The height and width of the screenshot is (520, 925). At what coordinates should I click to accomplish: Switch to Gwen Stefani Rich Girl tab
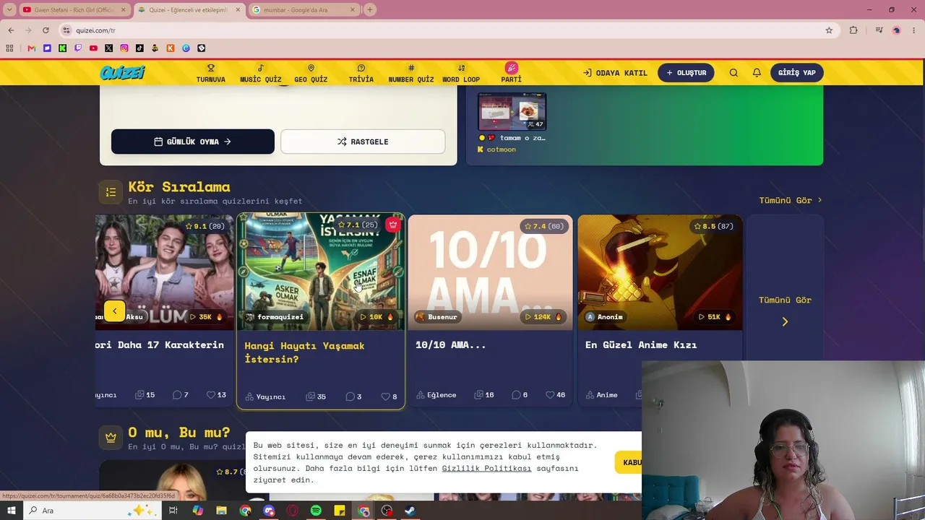tap(74, 9)
